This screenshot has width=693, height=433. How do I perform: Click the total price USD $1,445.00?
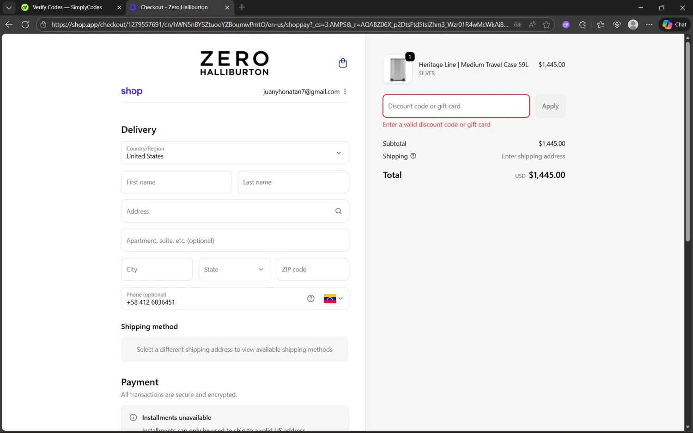(540, 175)
